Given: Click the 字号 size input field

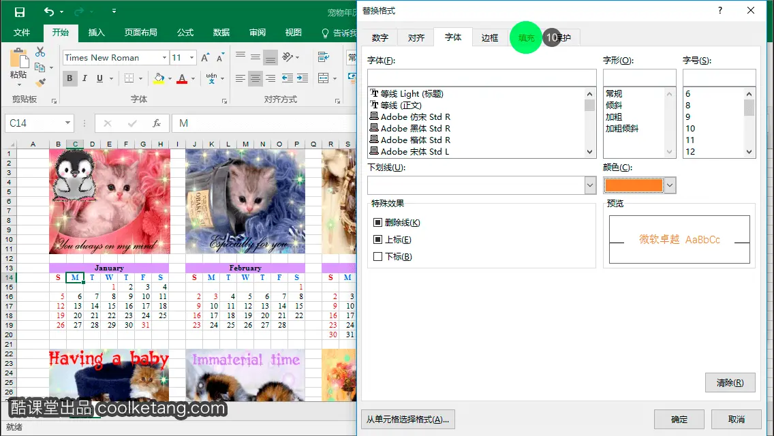Looking at the screenshot, I should (719, 78).
